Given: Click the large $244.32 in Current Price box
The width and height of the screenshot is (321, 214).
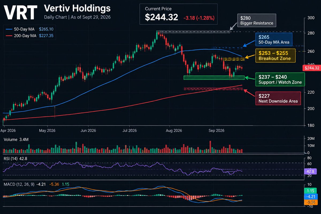Looking at the screenshot, I should click(161, 17).
